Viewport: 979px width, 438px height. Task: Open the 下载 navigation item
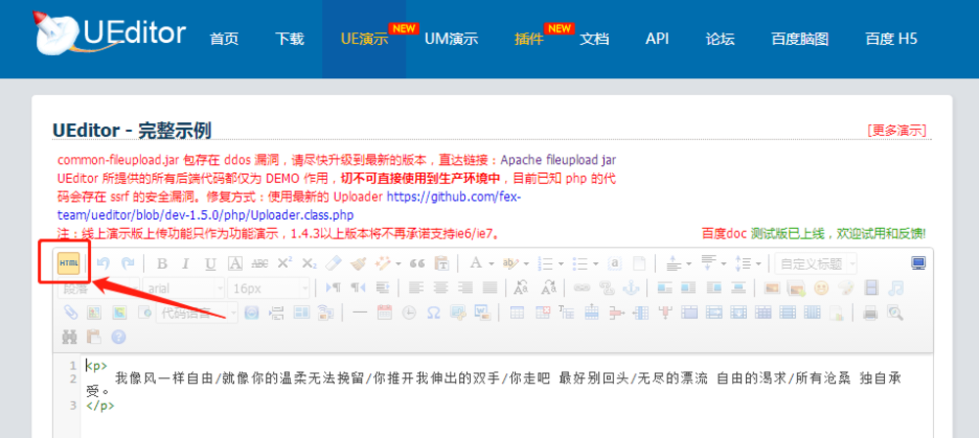tap(289, 39)
